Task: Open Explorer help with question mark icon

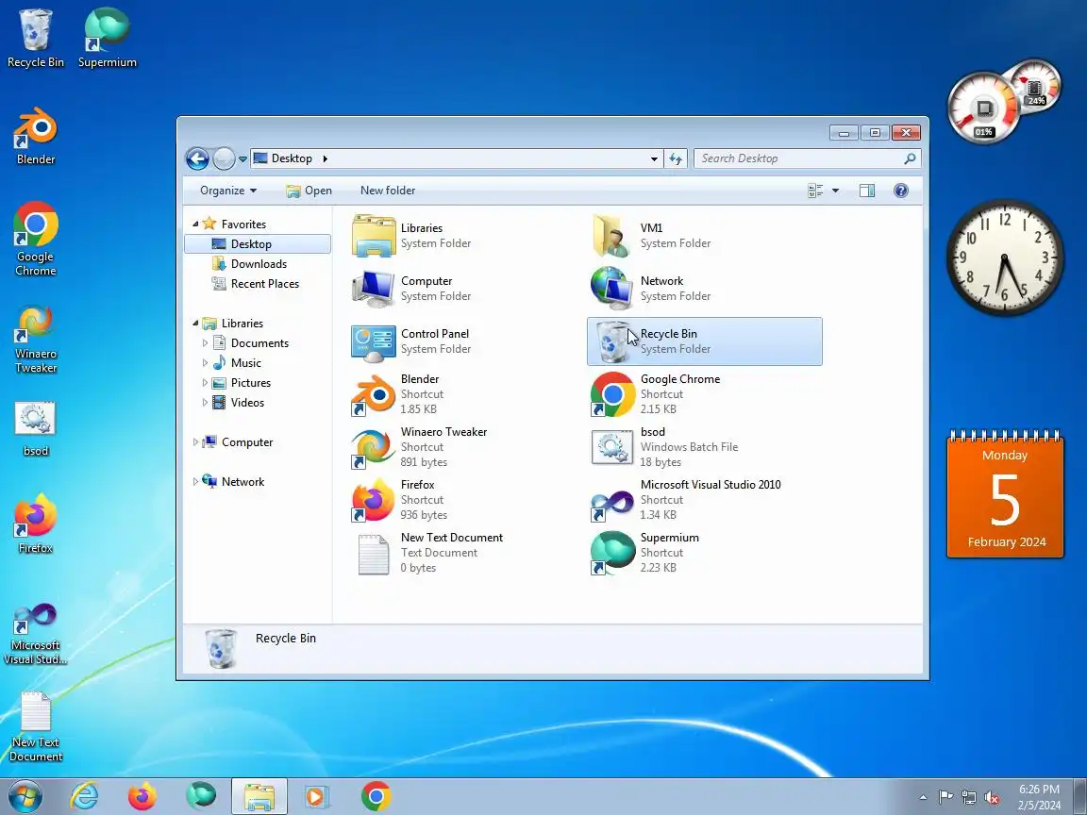Action: point(900,191)
